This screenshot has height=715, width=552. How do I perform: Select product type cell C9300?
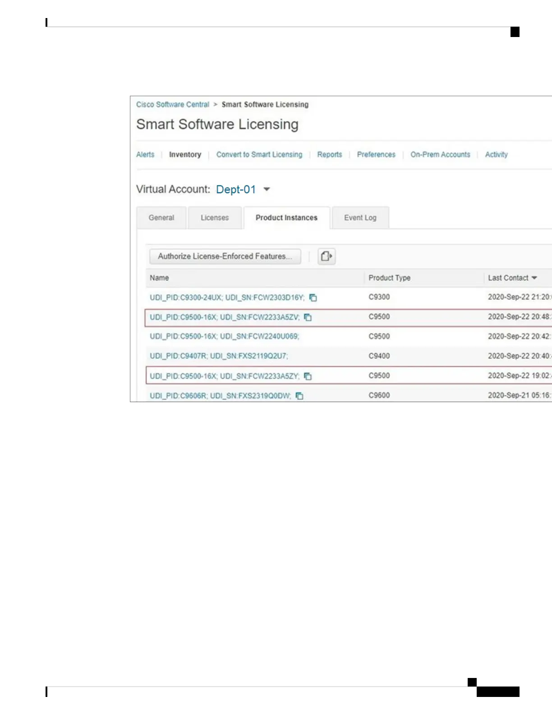pos(379,297)
